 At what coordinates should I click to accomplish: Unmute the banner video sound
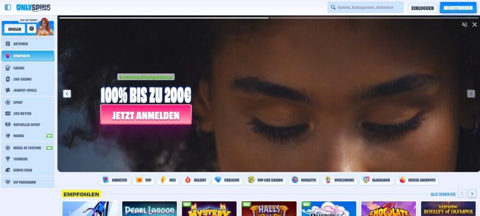pyautogui.click(x=465, y=25)
